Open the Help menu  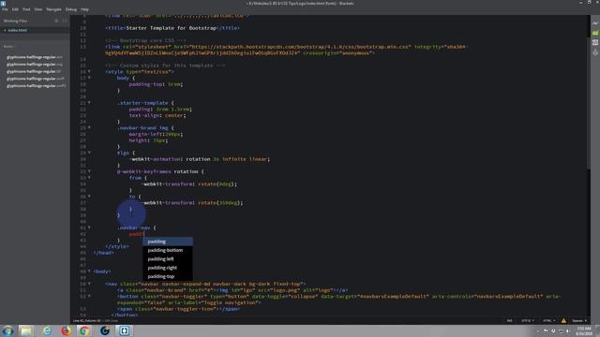[x=84, y=9]
